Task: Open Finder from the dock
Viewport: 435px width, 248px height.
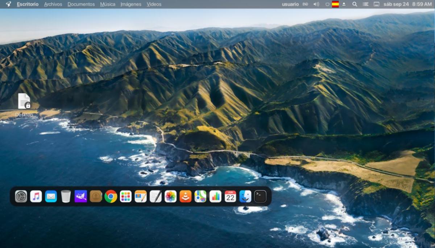Action: click(245, 196)
